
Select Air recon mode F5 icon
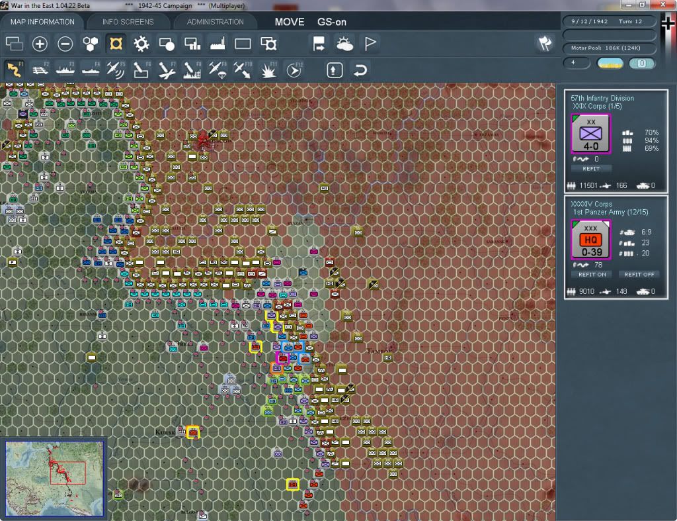pyautogui.click(x=116, y=70)
